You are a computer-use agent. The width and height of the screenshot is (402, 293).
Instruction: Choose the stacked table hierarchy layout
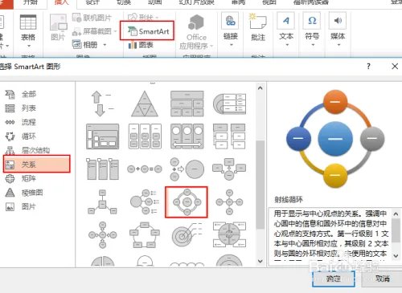[187, 104]
